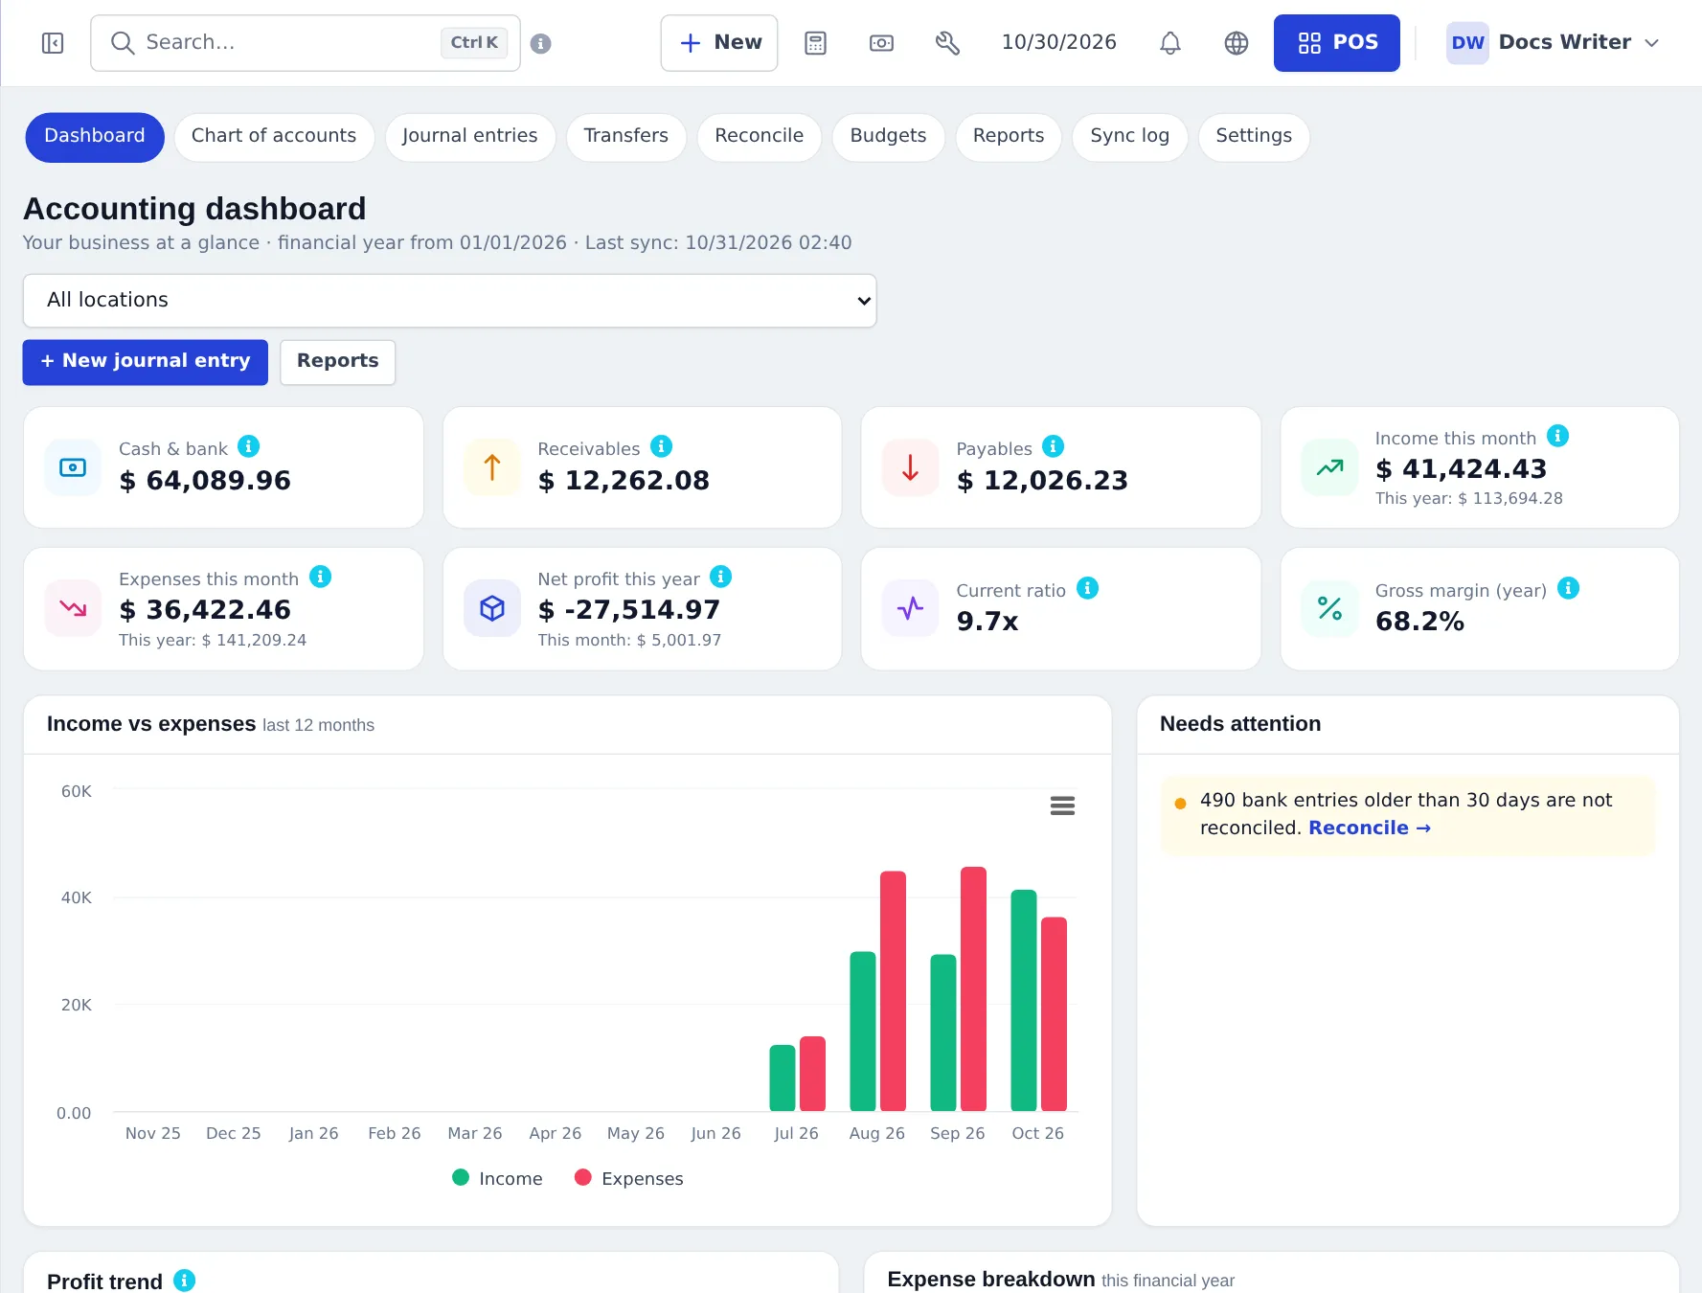Screen dimensions: 1702x1293
Task: Click info icon next to Gross margin (year)
Action: point(1569,588)
